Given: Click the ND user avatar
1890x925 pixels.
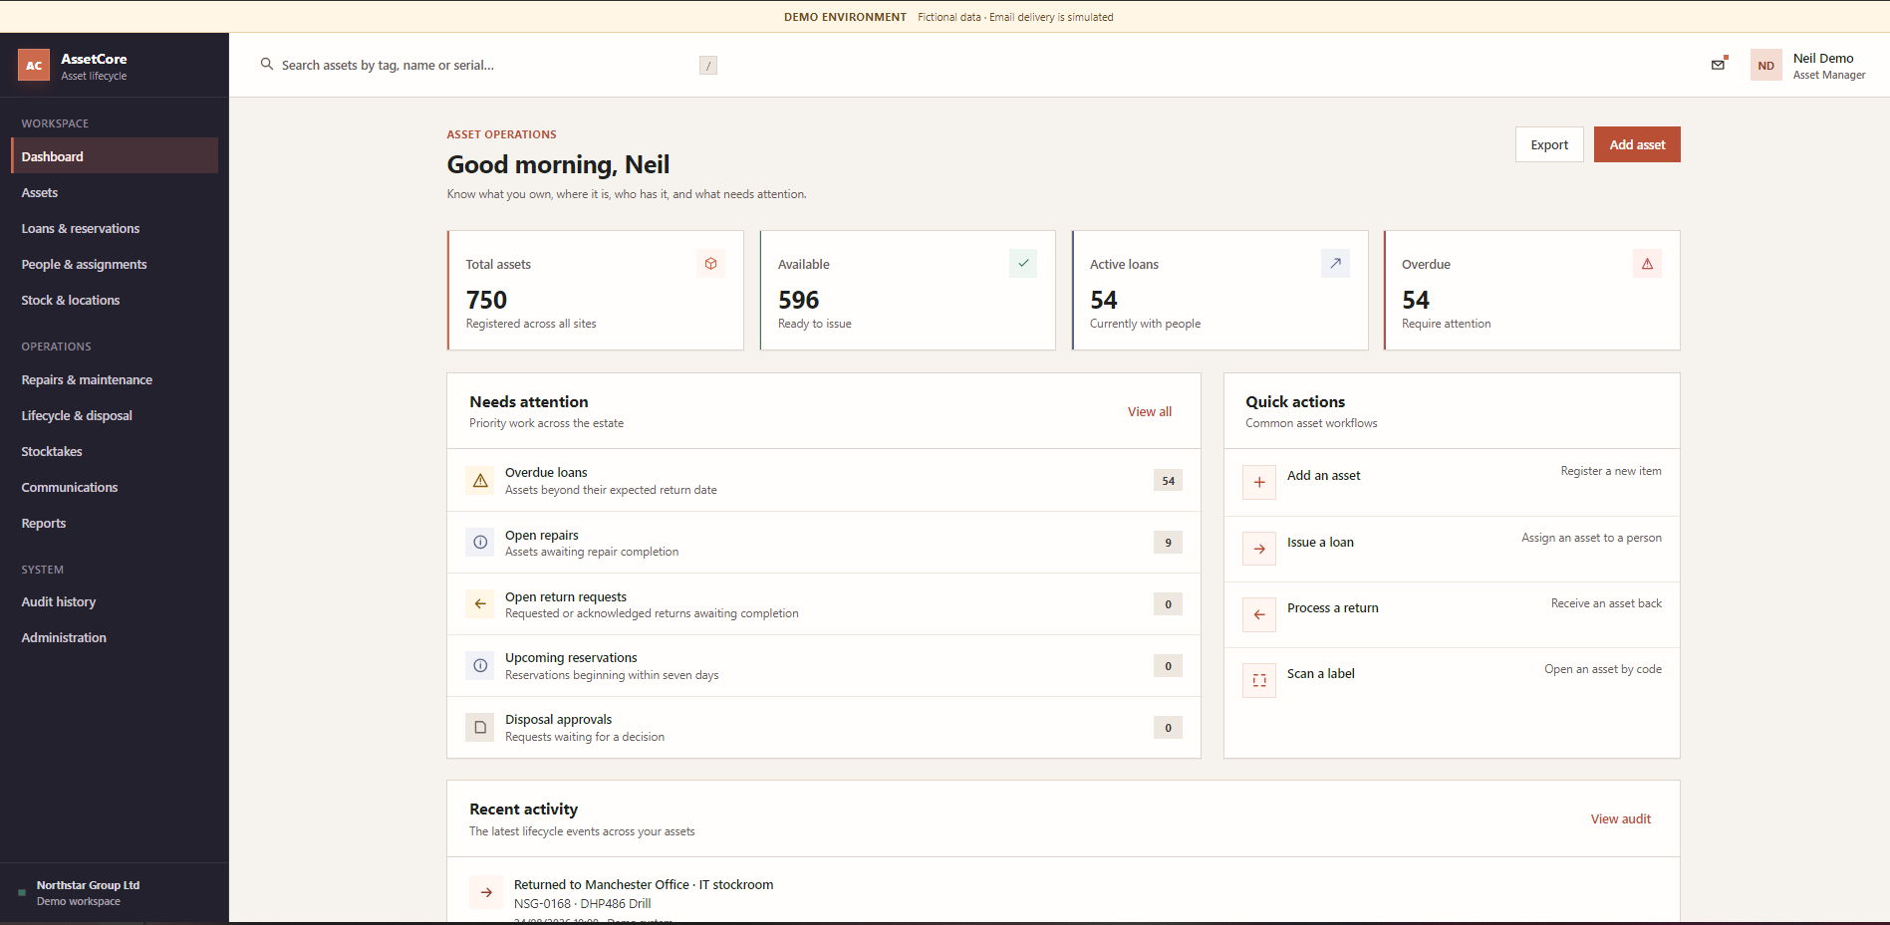Looking at the screenshot, I should (x=1765, y=66).
